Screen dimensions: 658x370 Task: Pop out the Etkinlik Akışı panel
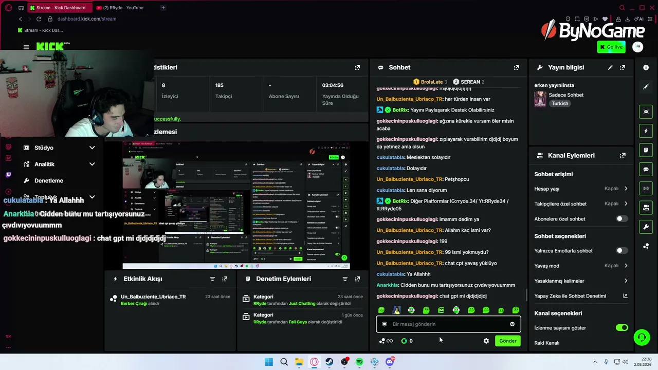[225, 279]
